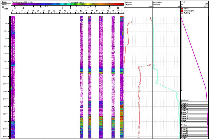Click the 4000 depth axis label

tap(6, 137)
